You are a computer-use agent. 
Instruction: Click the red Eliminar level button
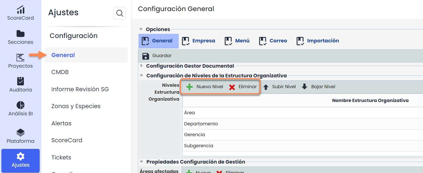click(243, 87)
